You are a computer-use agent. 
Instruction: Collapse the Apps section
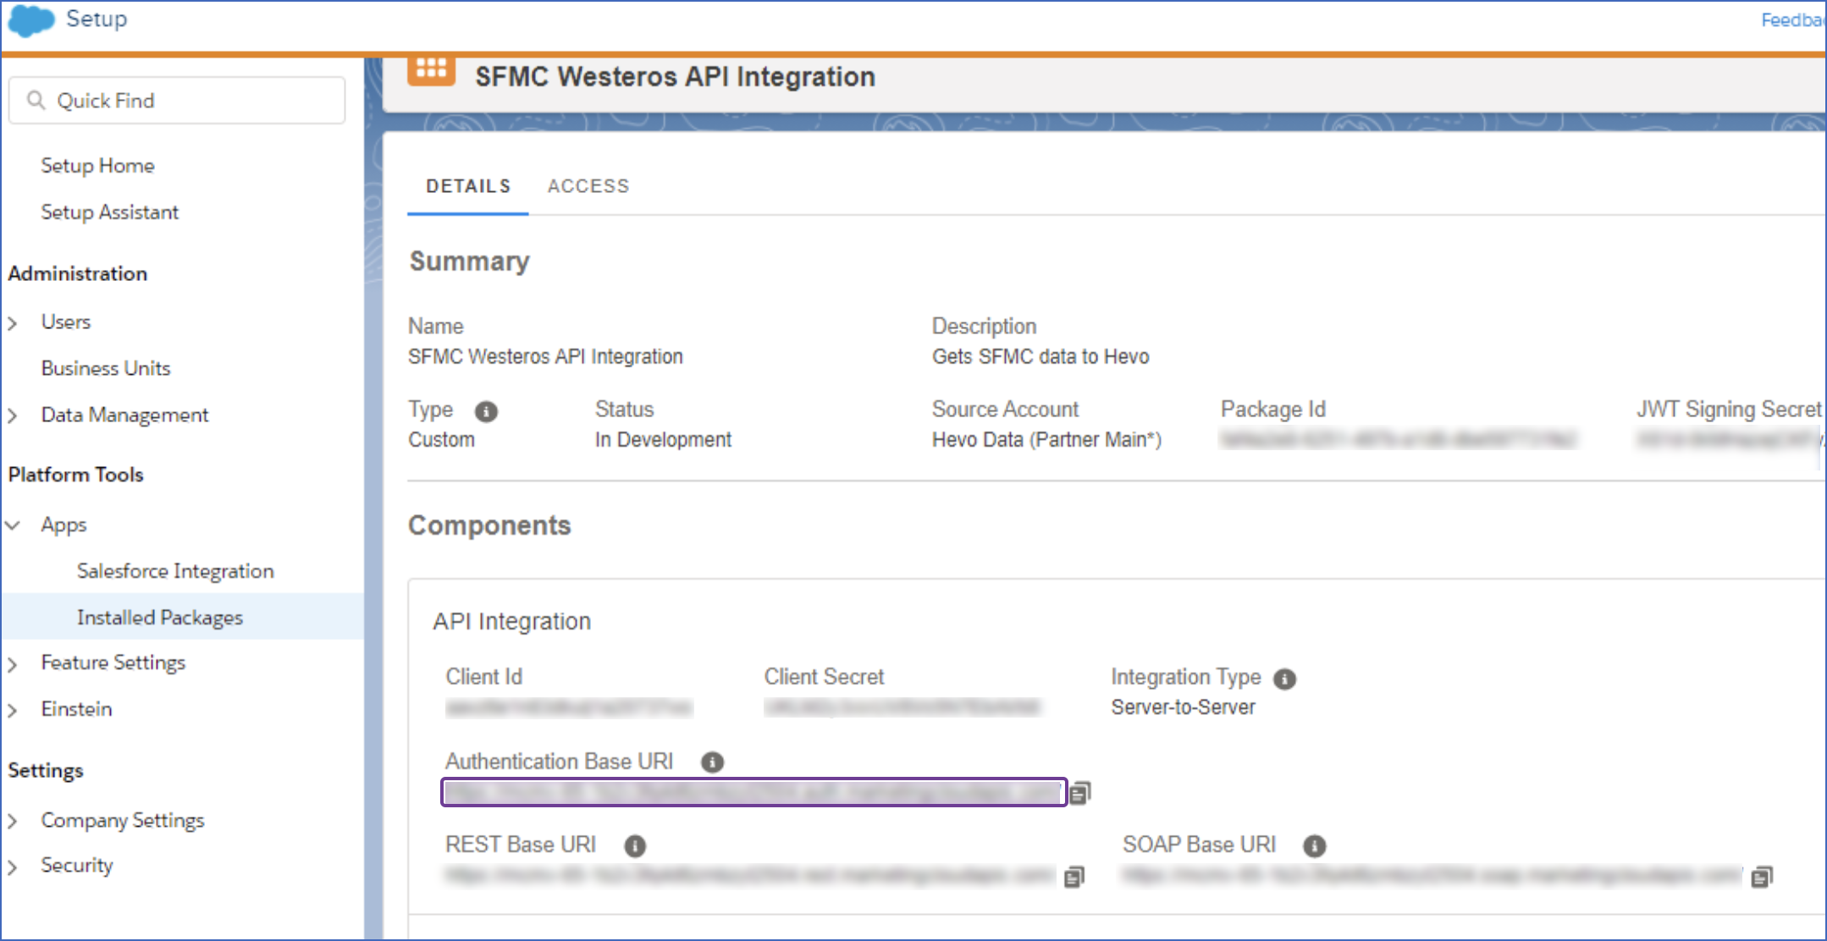(x=13, y=526)
